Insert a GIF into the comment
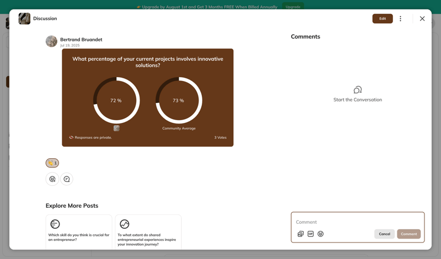 coord(310,234)
